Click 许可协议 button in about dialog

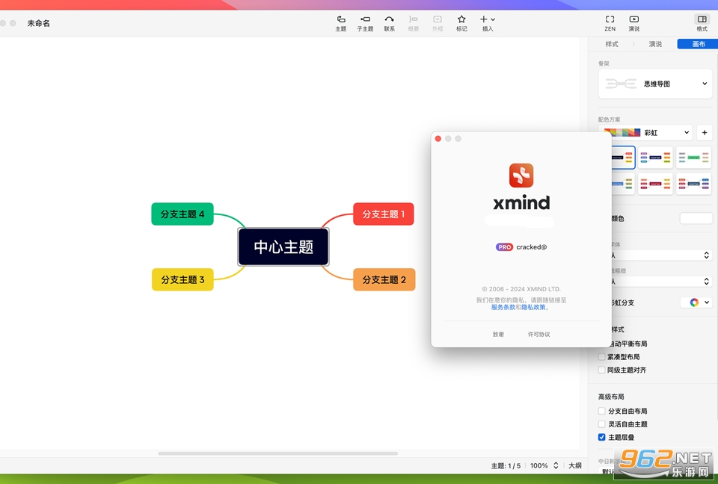point(539,335)
